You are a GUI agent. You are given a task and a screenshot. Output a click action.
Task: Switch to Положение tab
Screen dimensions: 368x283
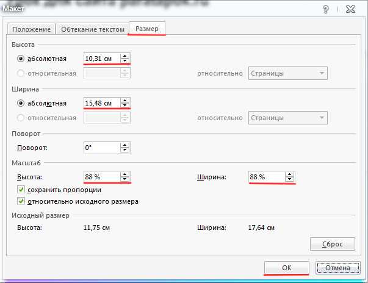click(x=32, y=29)
